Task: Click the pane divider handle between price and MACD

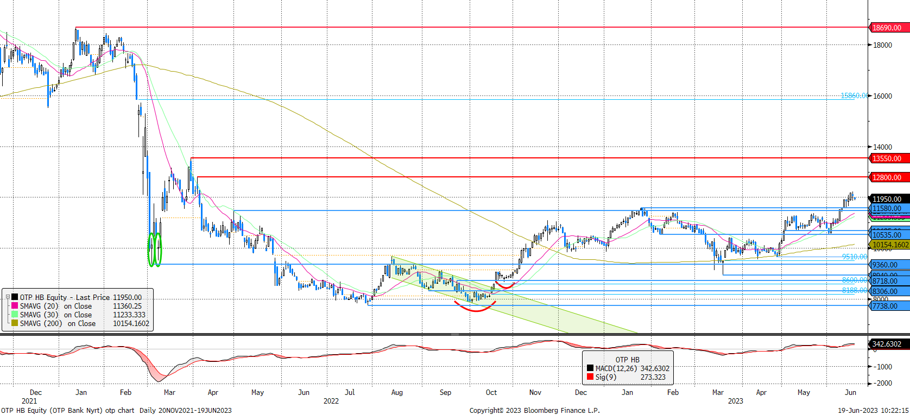Action: (x=455, y=334)
